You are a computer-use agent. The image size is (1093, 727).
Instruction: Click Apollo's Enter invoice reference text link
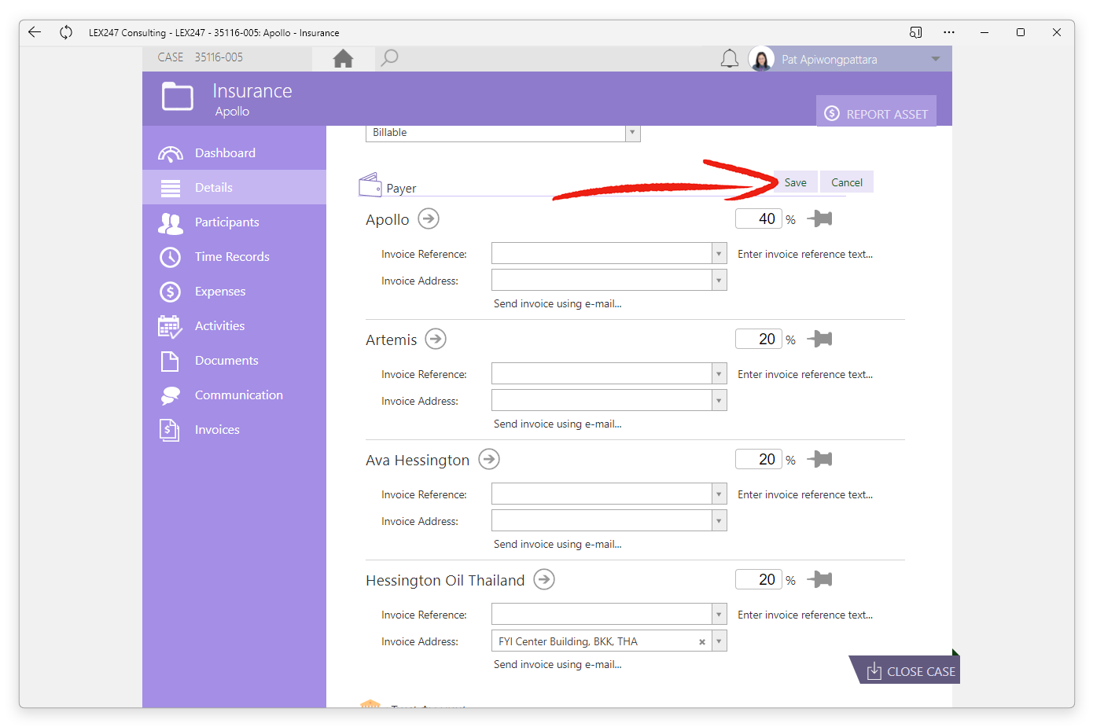805,254
